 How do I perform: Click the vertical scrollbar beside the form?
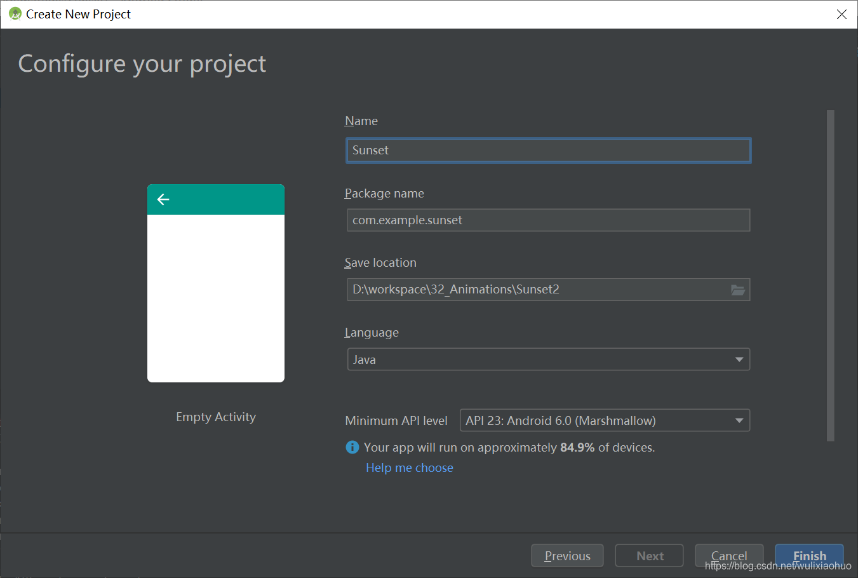point(831,275)
